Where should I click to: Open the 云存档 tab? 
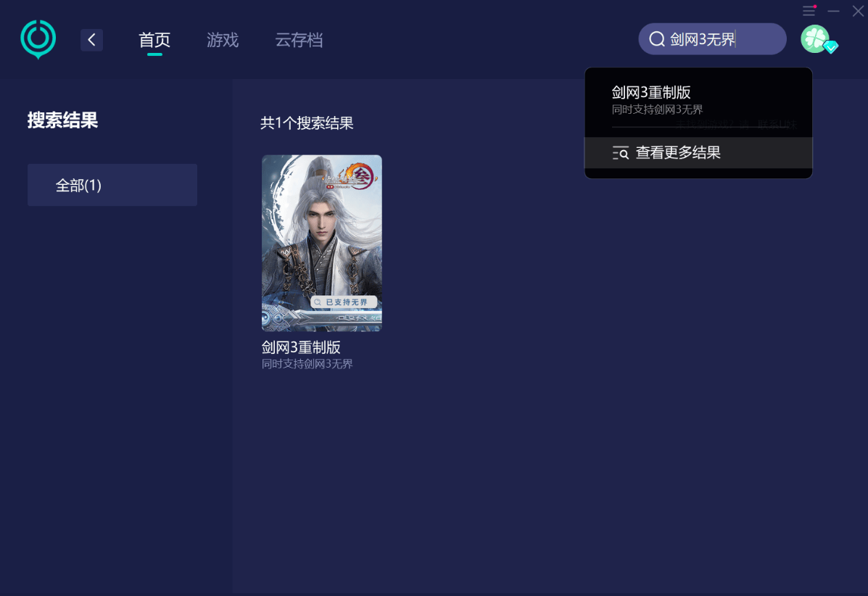point(299,40)
